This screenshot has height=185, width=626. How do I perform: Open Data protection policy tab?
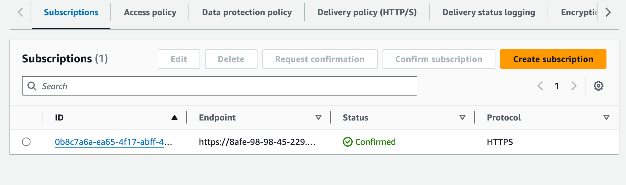pyautogui.click(x=247, y=12)
